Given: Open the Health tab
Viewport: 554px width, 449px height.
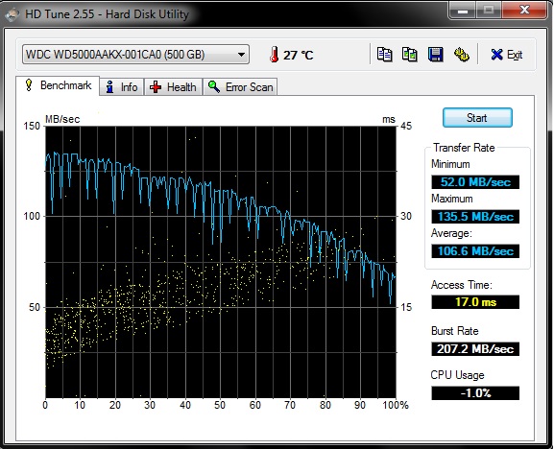Looking at the screenshot, I should [173, 87].
